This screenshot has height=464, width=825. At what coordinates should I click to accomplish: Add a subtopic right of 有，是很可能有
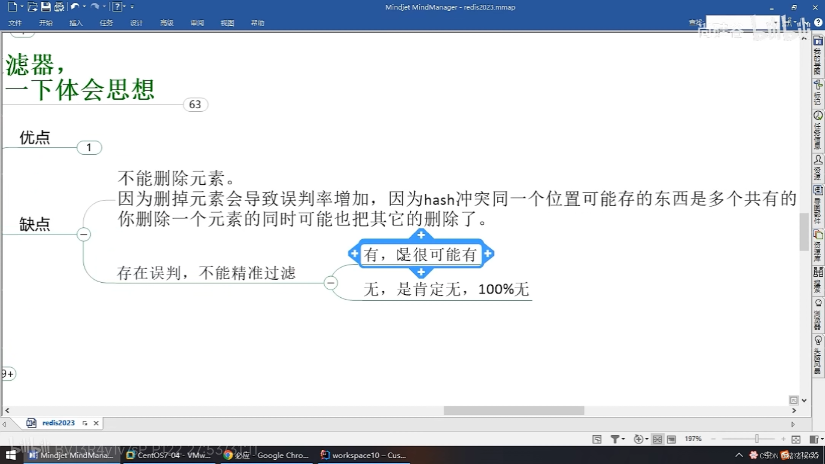point(488,253)
